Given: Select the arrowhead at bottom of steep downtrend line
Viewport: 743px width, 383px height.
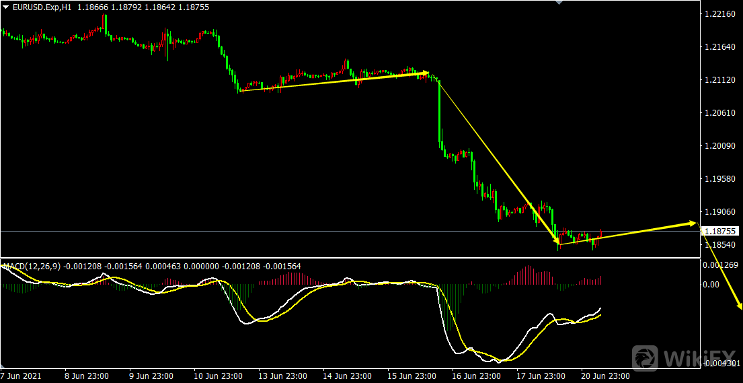Looking at the screenshot, I should coord(557,240).
